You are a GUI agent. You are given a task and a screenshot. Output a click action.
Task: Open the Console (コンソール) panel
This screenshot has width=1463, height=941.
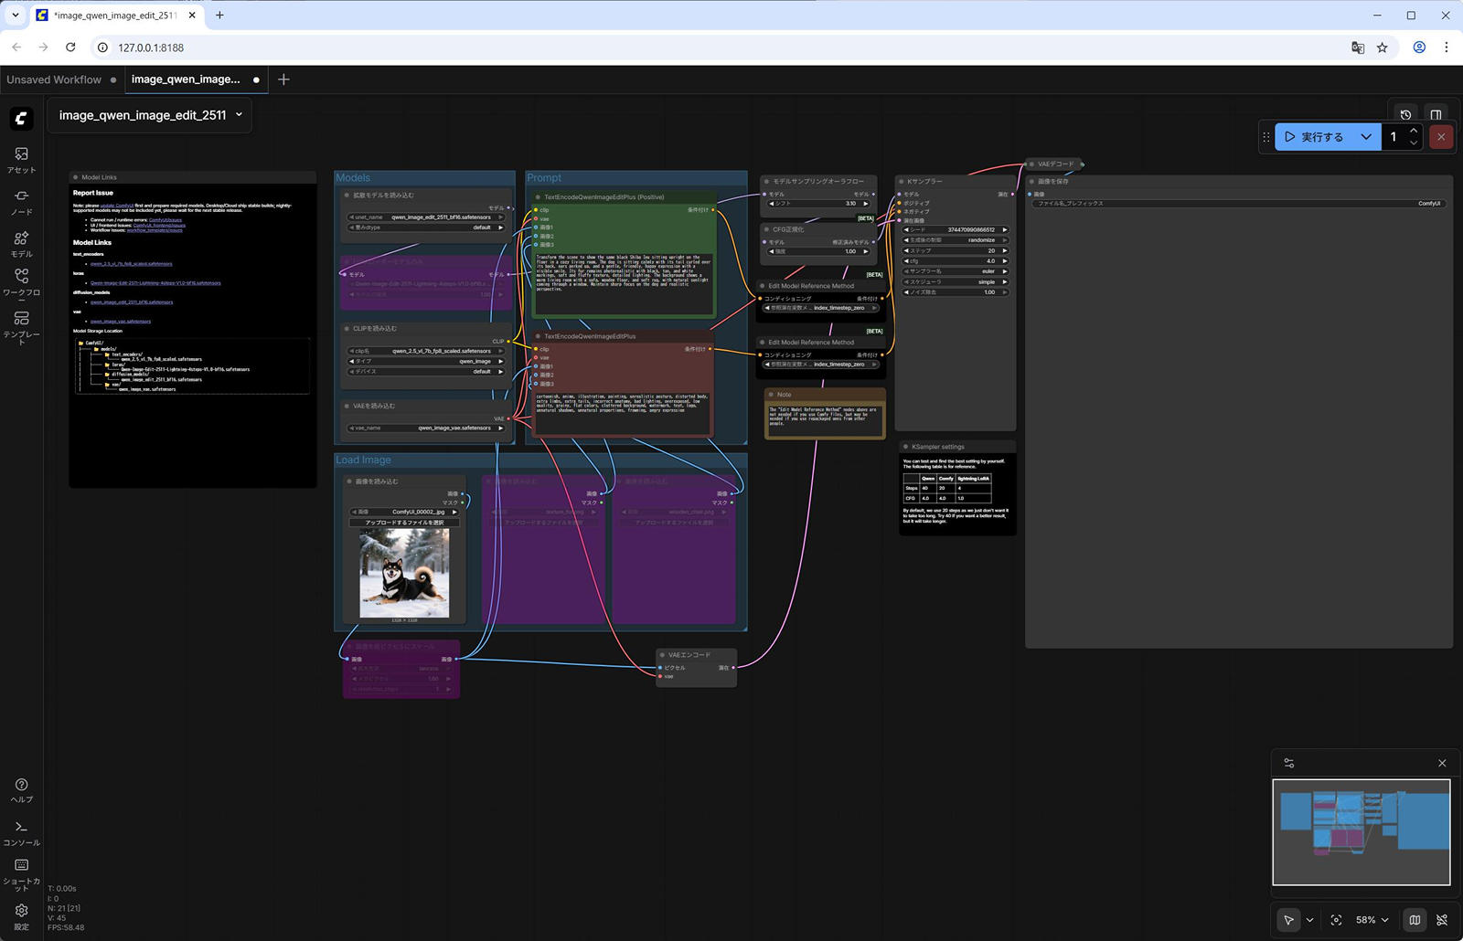pyautogui.click(x=21, y=832)
